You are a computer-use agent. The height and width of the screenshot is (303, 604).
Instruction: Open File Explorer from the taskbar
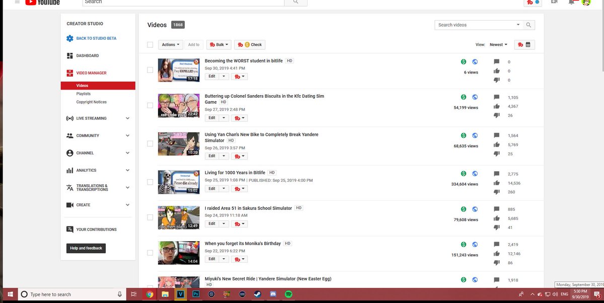165,294
